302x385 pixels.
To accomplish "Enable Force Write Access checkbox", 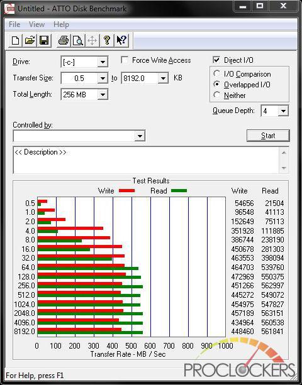I will [x=125, y=60].
